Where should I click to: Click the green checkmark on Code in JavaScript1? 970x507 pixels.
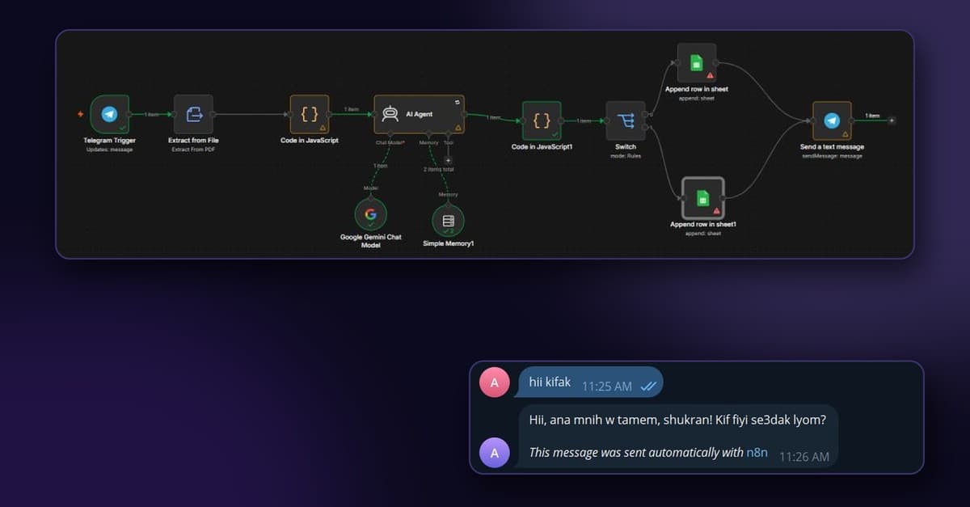coord(555,134)
